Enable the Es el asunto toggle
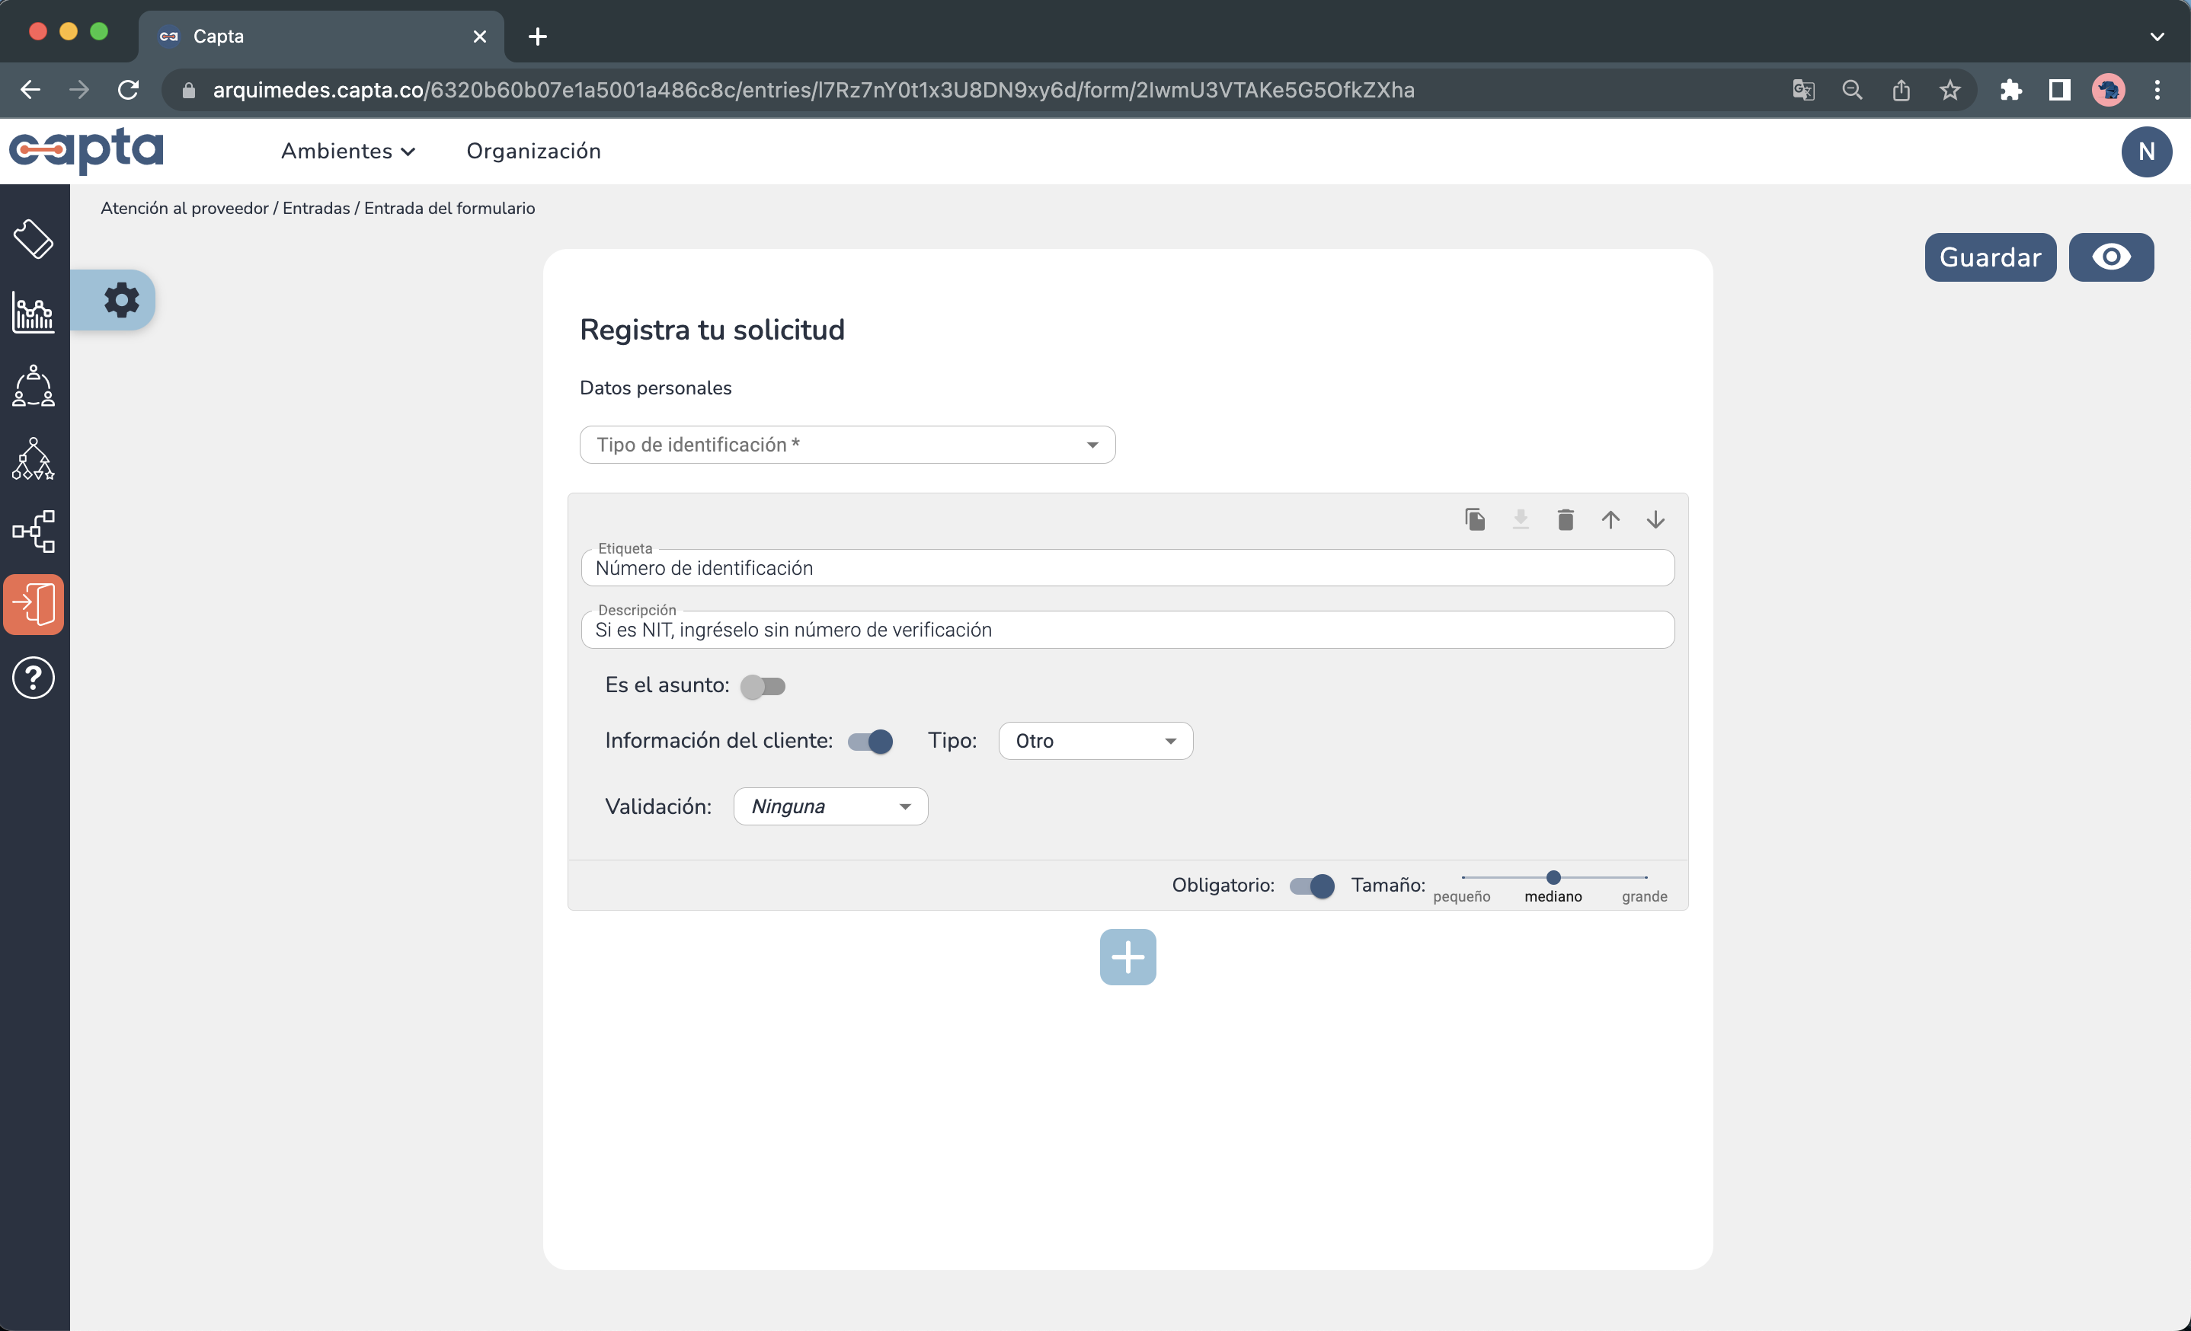The image size is (2191, 1331). point(764,686)
